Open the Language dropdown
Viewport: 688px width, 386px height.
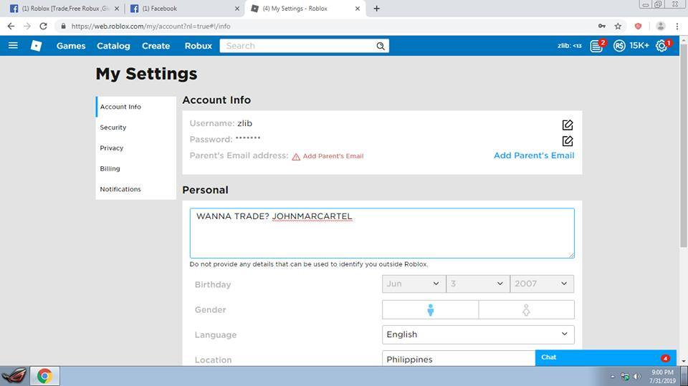478,334
